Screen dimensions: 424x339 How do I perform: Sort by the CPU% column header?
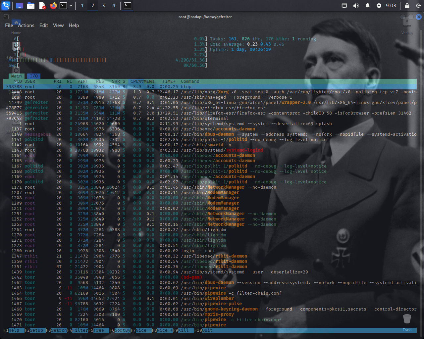point(136,81)
